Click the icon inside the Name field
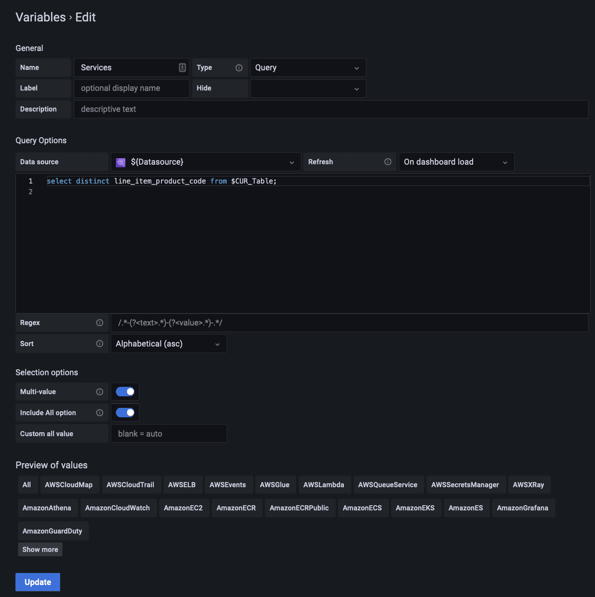 [x=182, y=68]
